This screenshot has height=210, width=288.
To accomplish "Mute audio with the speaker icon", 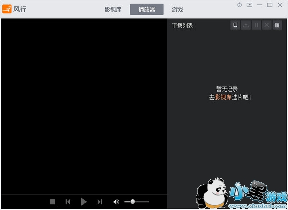I will 116,202.
